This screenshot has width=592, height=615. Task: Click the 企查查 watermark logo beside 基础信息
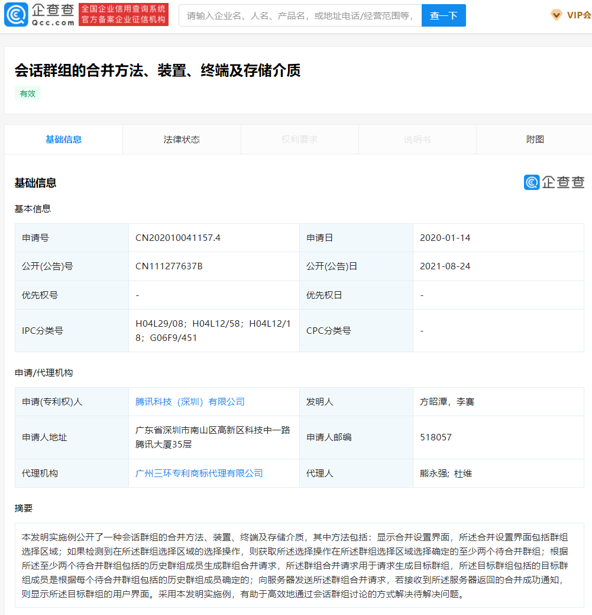click(554, 182)
